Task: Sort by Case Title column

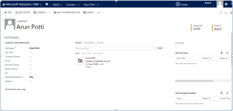Action: tap(181, 58)
